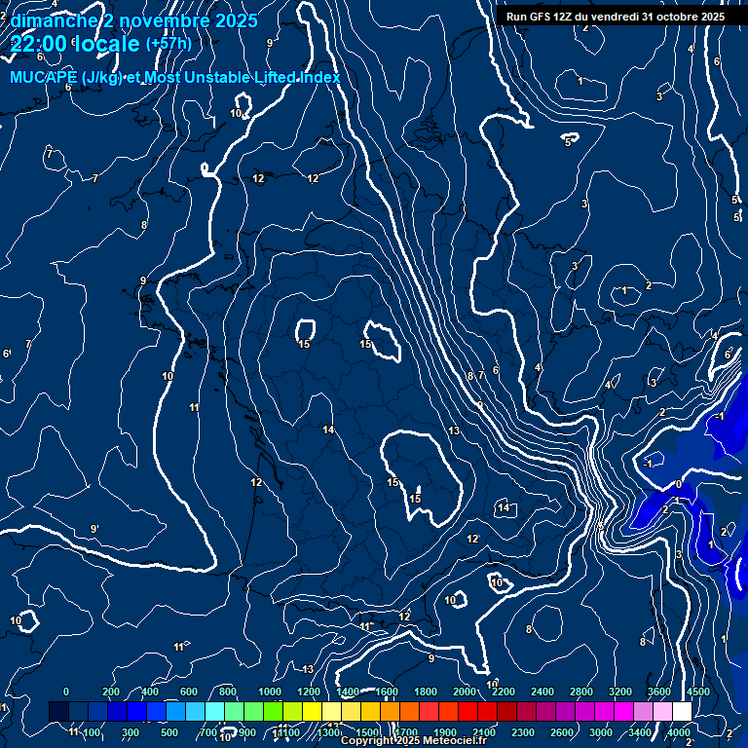Click the royal blue 300 J/kg legend swatch
Viewport: 748px width, 748px height.
pyautogui.click(x=117, y=711)
